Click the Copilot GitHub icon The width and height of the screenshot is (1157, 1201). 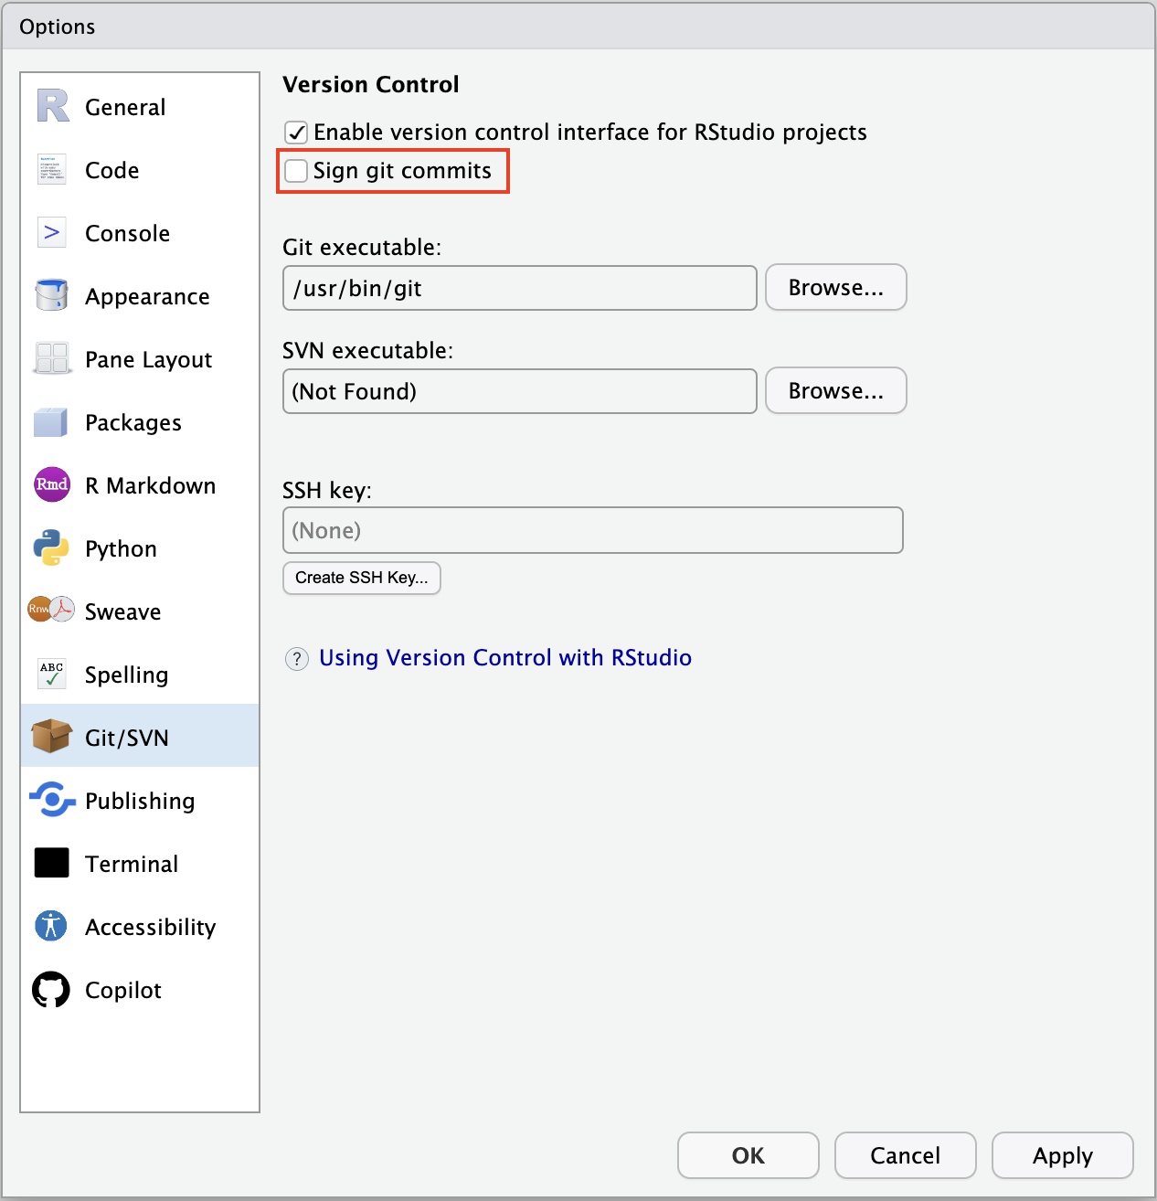pyautogui.click(x=51, y=989)
